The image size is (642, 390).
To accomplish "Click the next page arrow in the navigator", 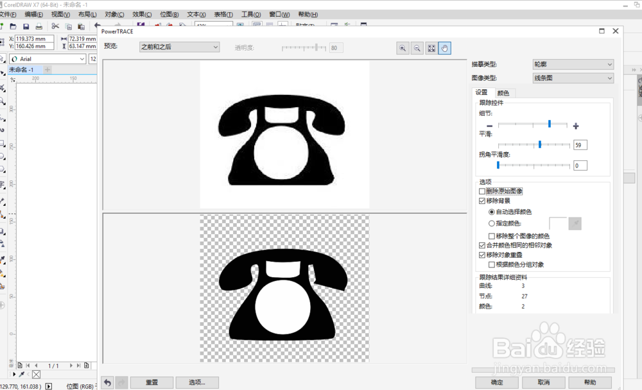I will point(71,366).
